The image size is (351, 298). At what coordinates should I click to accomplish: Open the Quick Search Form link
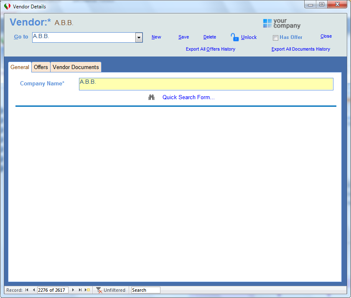click(188, 98)
